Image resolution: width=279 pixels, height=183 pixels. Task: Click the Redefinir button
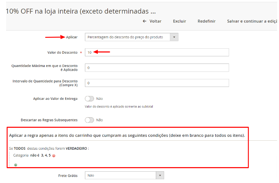pos(207,21)
